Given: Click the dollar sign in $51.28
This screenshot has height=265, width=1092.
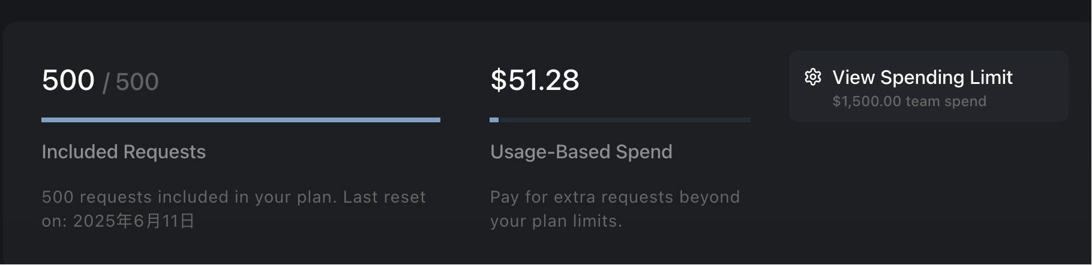Looking at the screenshot, I should pyautogui.click(x=499, y=80).
